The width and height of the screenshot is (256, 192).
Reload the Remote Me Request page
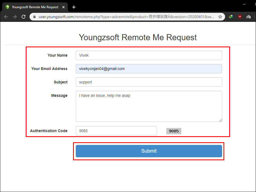24,16
